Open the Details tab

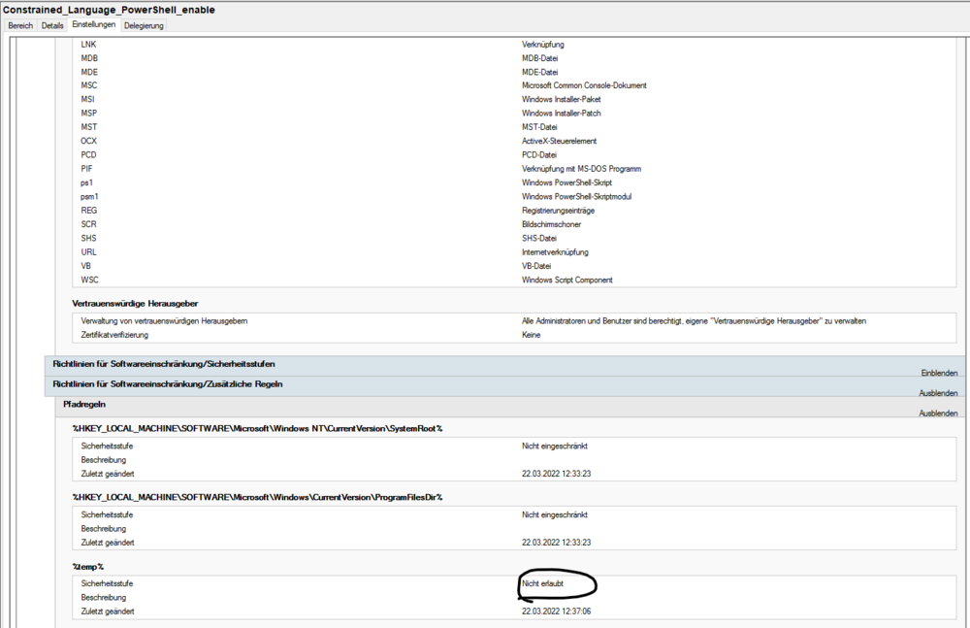(x=52, y=25)
